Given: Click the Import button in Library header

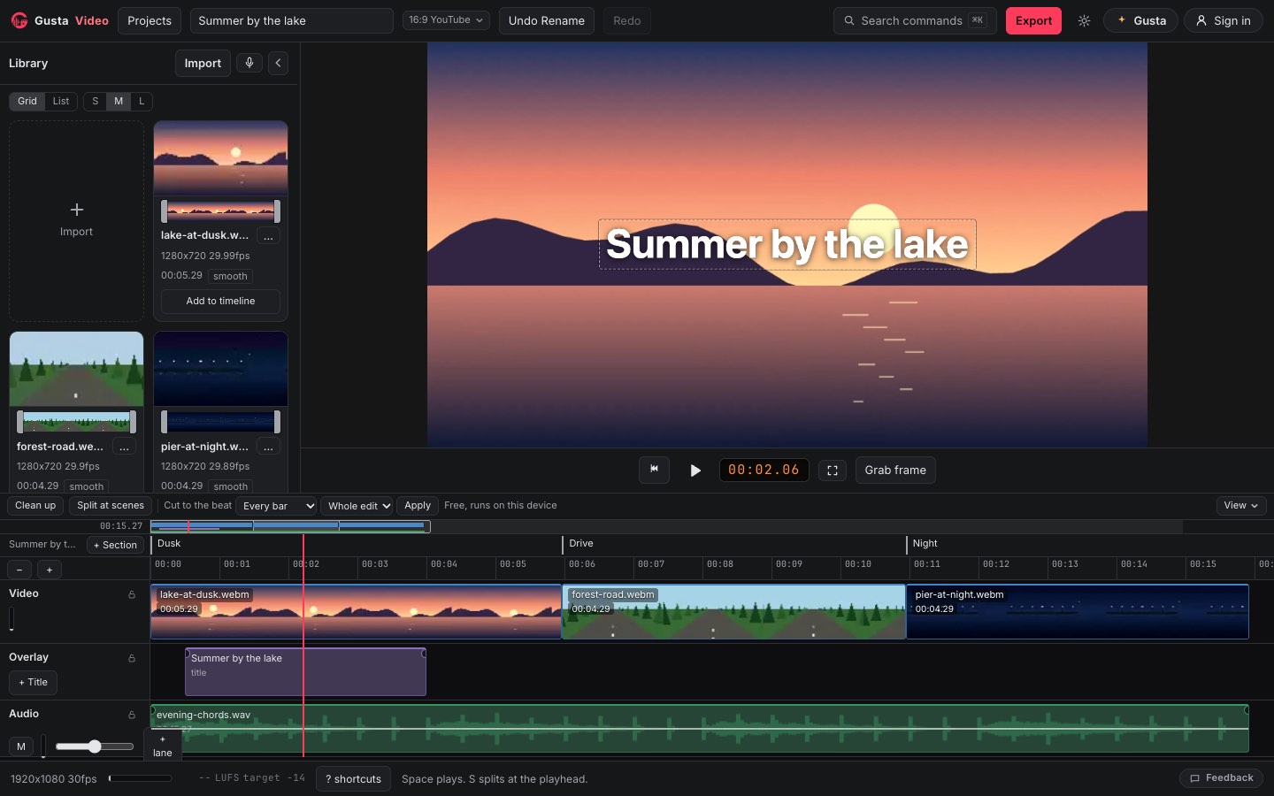Looking at the screenshot, I should pos(203,63).
